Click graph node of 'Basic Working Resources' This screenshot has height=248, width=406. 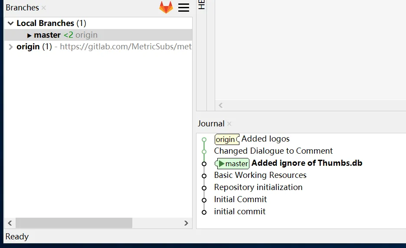click(x=204, y=176)
